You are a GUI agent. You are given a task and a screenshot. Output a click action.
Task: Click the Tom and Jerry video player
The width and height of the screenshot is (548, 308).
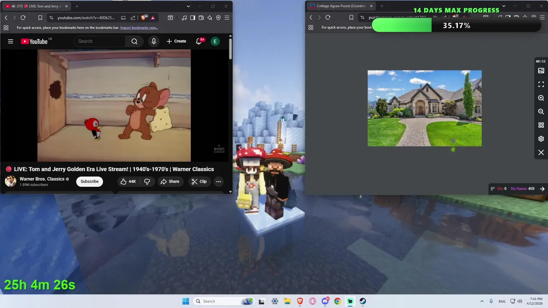(114, 105)
